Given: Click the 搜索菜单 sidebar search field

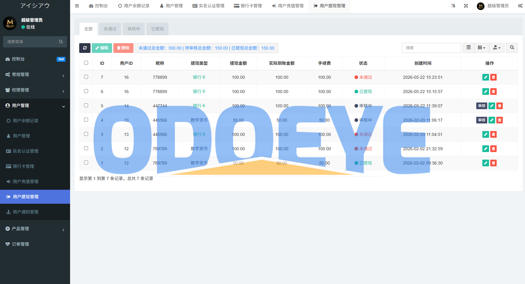Looking at the screenshot, I should tap(35, 42).
